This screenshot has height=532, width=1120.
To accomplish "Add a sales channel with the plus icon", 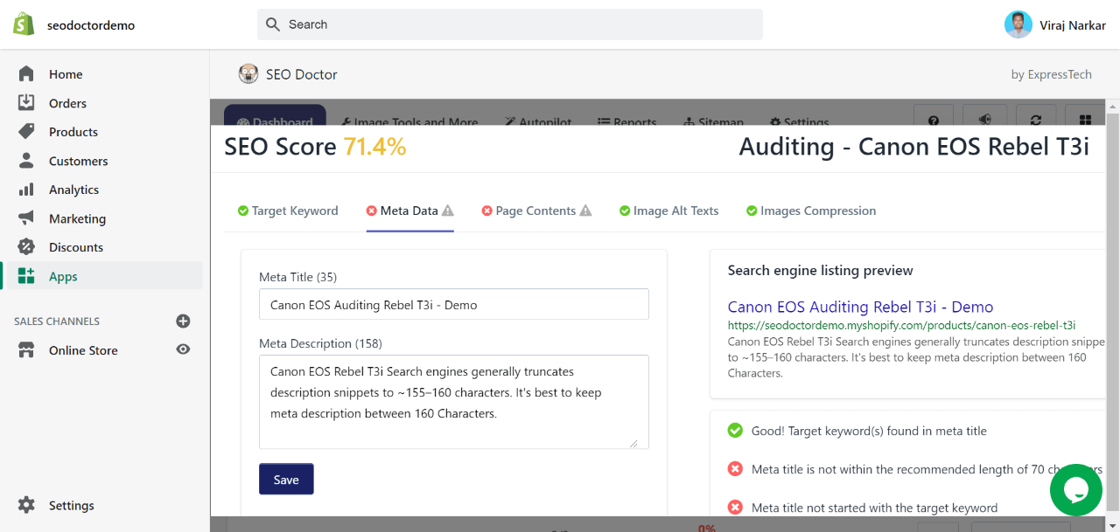I will click(x=183, y=321).
